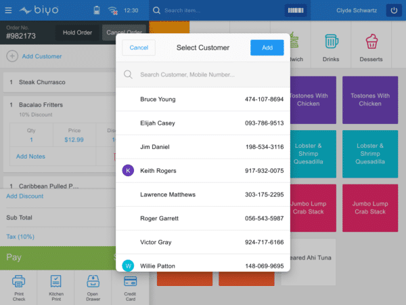Viewport: 406px width, 305px height.
Task: Click the Clyde Schwartz user name
Action: tap(357, 10)
